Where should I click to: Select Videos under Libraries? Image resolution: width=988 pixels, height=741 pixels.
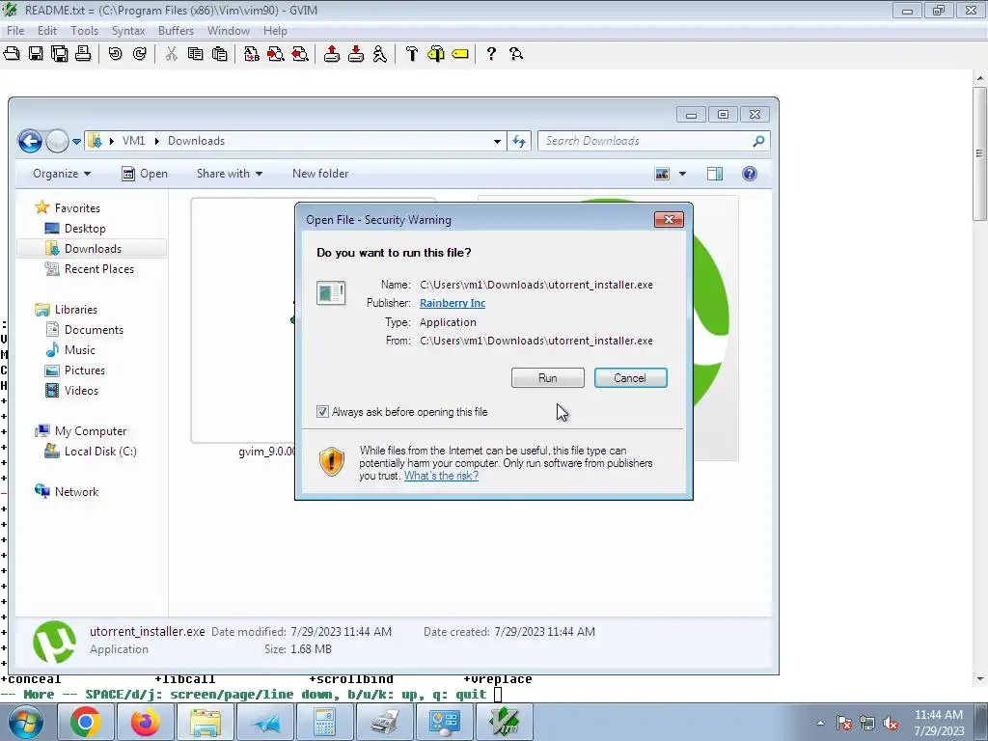pyautogui.click(x=81, y=391)
